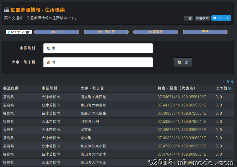This screenshot has width=237, height=167.
Task: Focus the 市区町村 input field
Action: pos(98,48)
